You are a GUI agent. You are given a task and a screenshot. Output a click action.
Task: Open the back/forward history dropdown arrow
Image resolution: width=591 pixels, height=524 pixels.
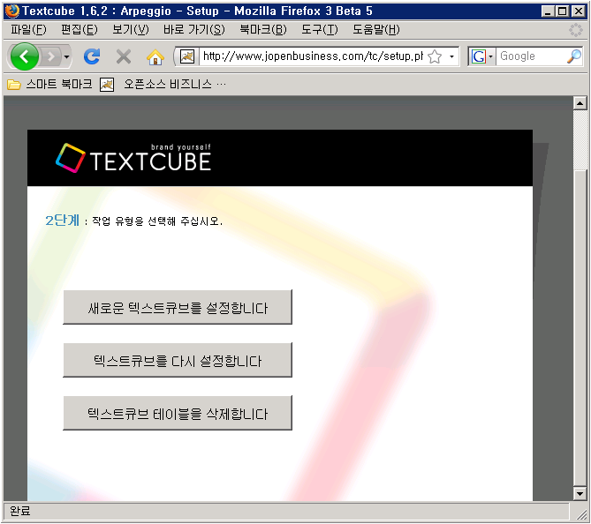pos(67,56)
